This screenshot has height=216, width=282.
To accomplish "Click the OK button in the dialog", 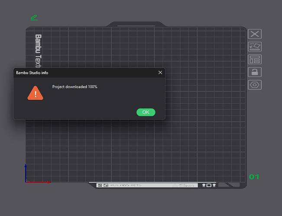I will [146, 112].
